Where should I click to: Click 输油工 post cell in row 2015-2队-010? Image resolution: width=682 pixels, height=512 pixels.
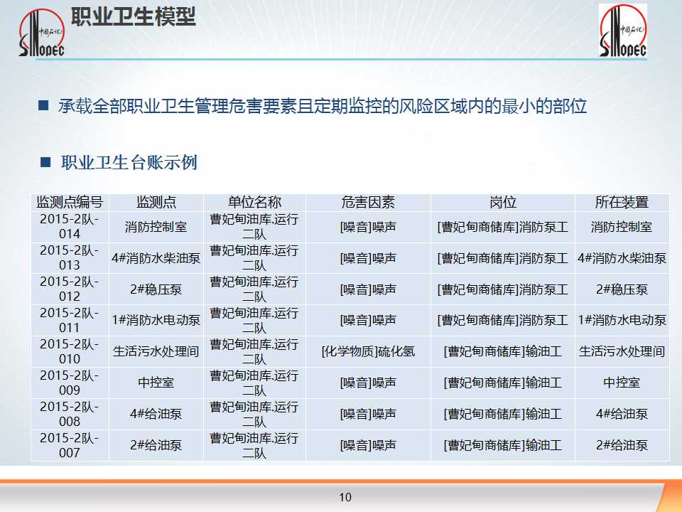pyautogui.click(x=503, y=351)
